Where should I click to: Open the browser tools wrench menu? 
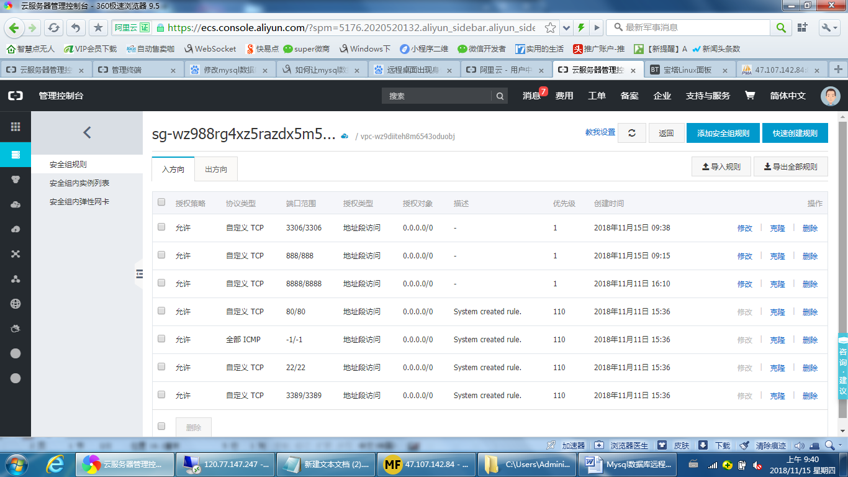[829, 27]
